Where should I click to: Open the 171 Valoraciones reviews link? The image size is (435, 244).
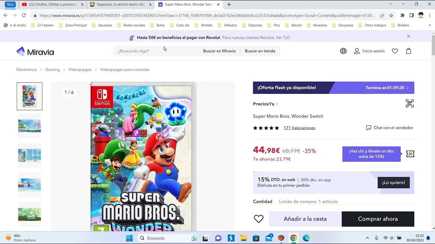(299, 128)
